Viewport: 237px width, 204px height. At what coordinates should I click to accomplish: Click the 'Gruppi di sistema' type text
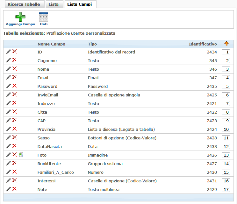(105, 164)
